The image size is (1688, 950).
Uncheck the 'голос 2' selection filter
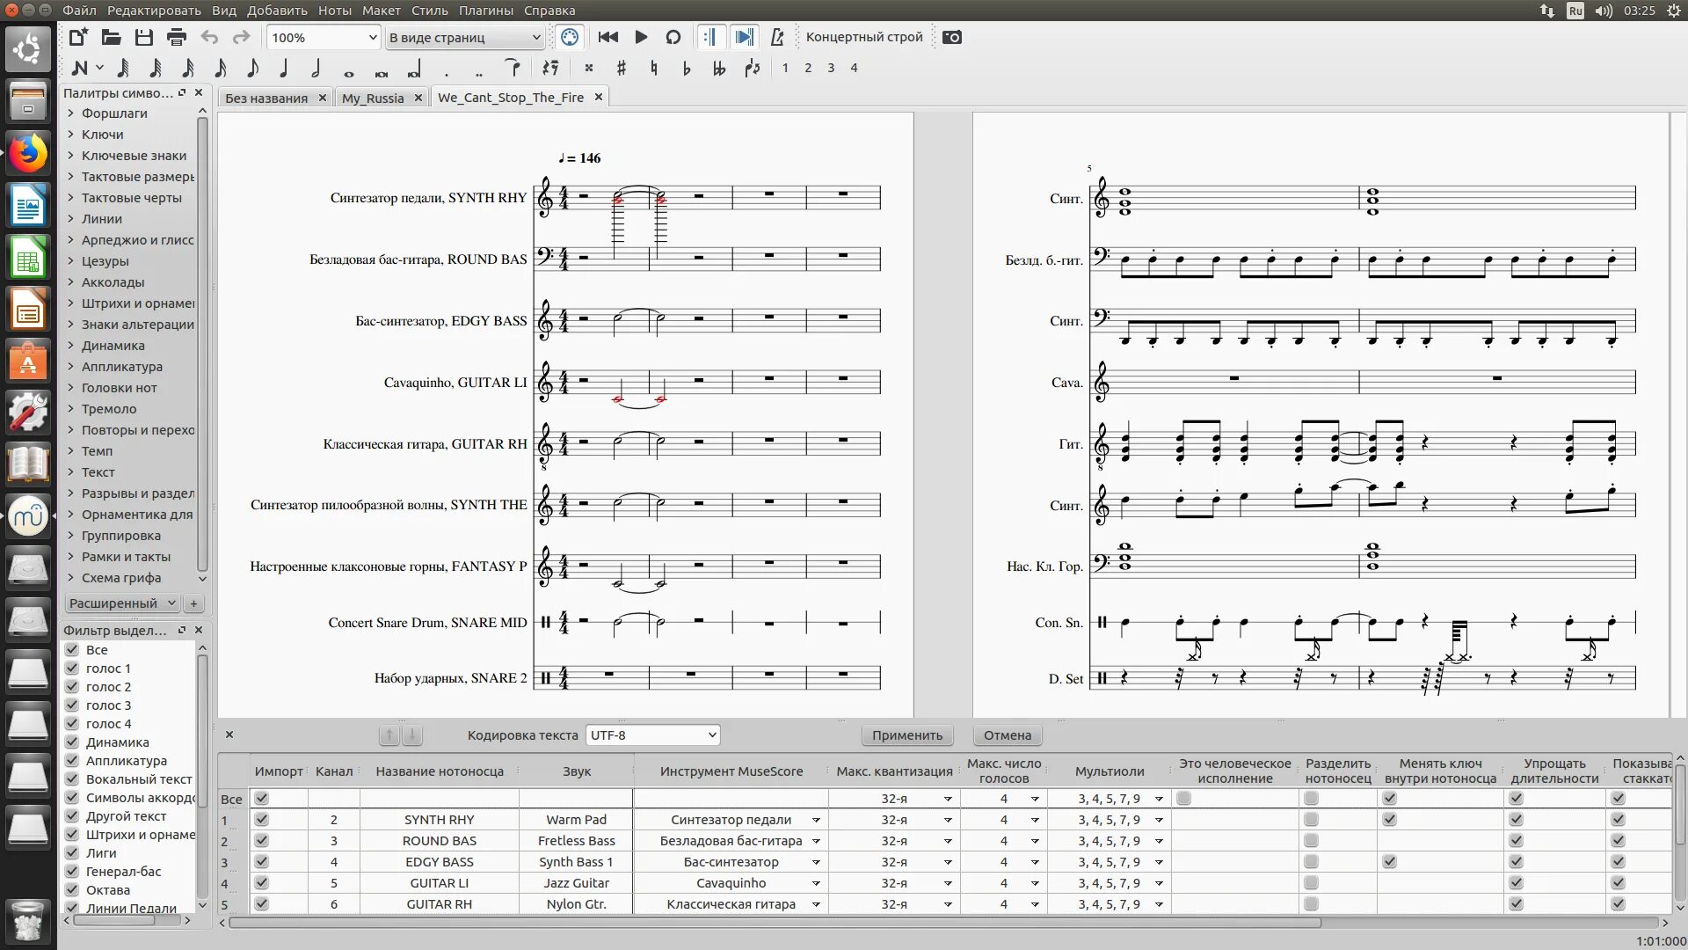[x=72, y=686]
